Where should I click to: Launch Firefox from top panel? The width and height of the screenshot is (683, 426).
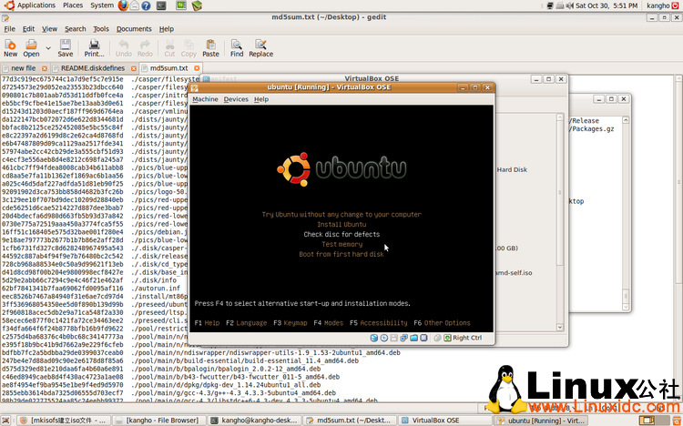[x=123, y=5]
